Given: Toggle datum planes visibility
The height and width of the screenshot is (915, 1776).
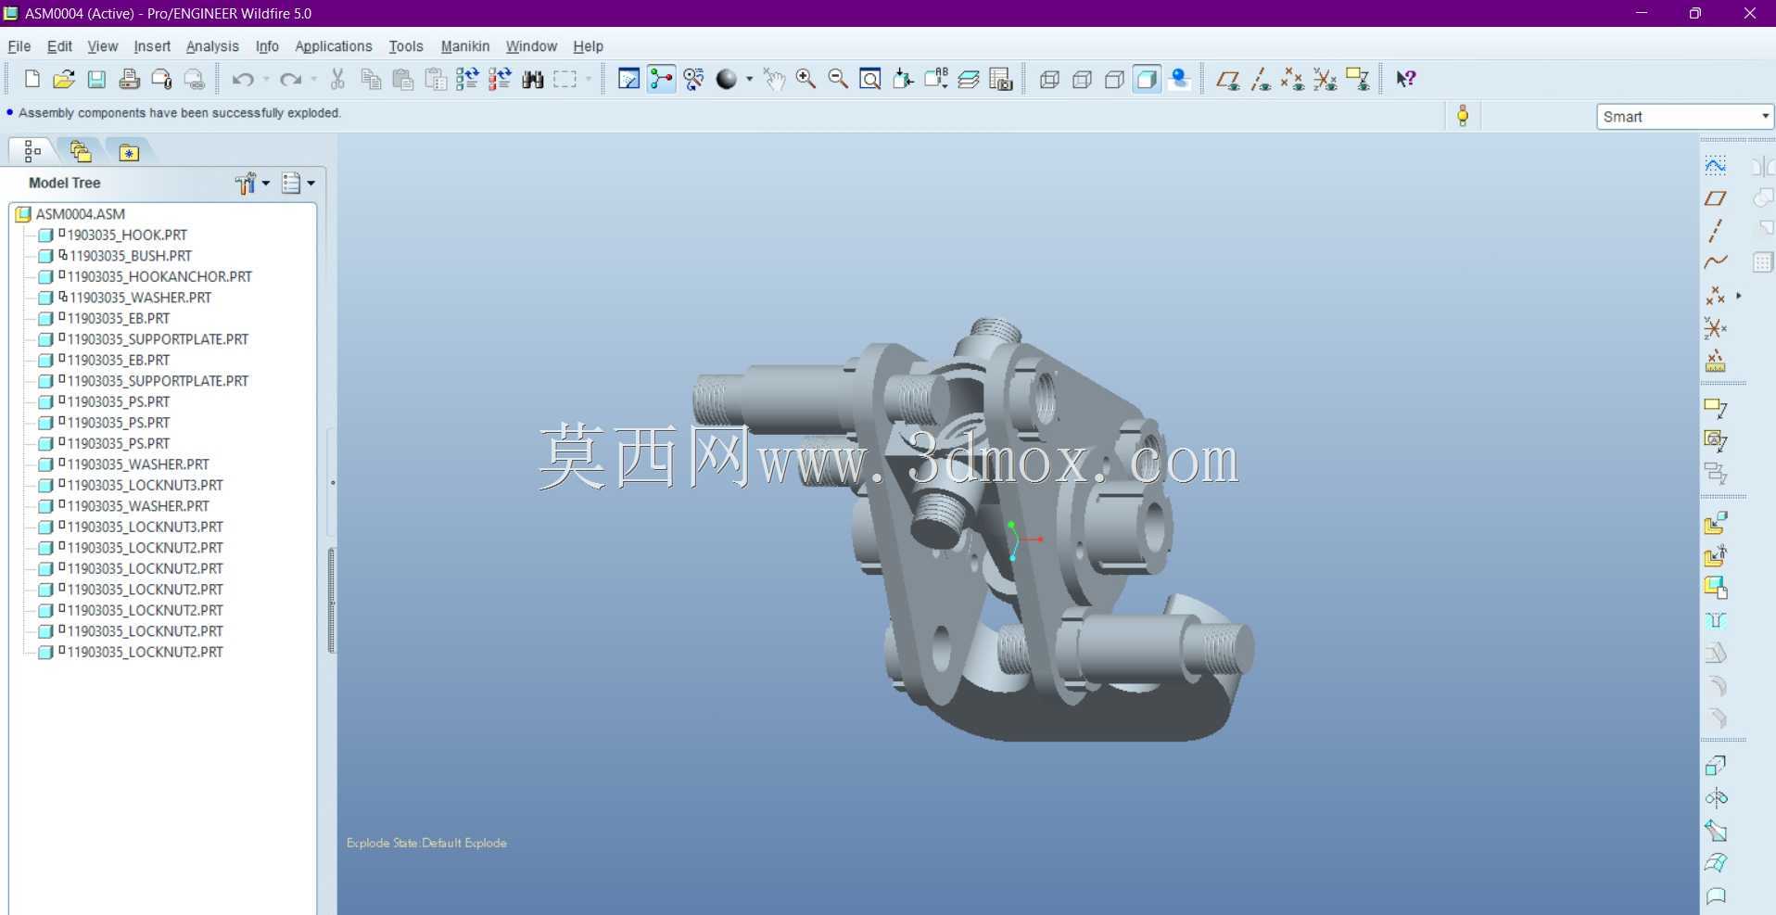Looking at the screenshot, I should [x=1227, y=80].
